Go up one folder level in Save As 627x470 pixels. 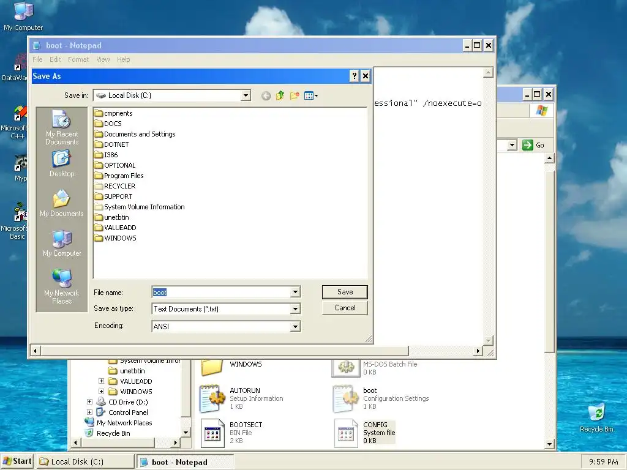[280, 95]
